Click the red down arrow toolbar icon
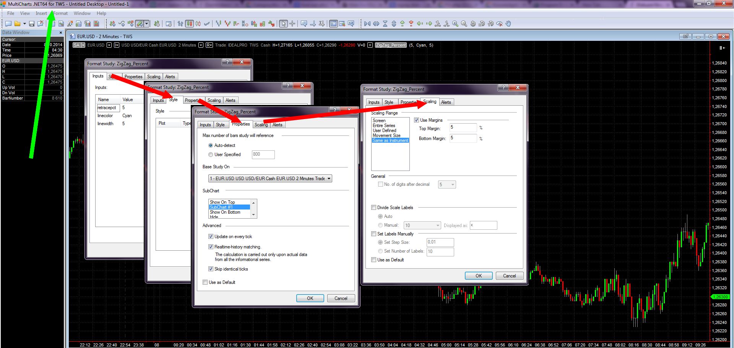The height and width of the screenshot is (348, 734). point(411,24)
